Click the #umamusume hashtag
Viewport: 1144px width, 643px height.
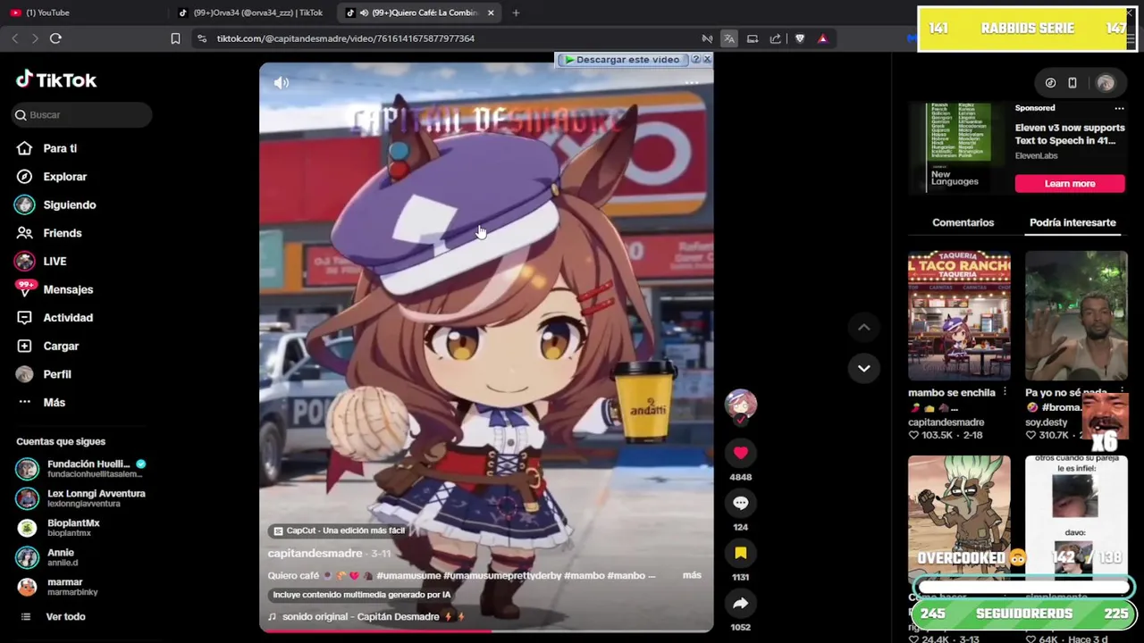(408, 576)
